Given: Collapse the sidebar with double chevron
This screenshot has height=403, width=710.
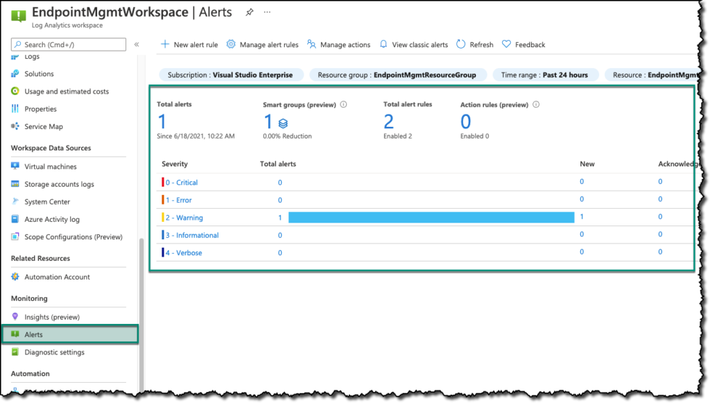Looking at the screenshot, I should pyautogui.click(x=137, y=44).
